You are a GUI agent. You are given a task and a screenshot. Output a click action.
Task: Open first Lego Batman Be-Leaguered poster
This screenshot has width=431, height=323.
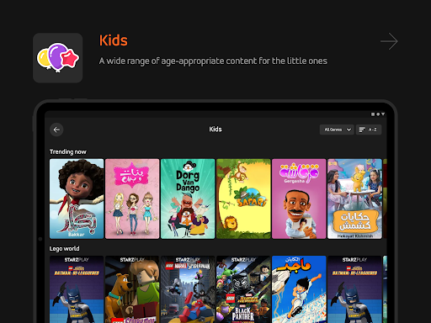[77, 289]
